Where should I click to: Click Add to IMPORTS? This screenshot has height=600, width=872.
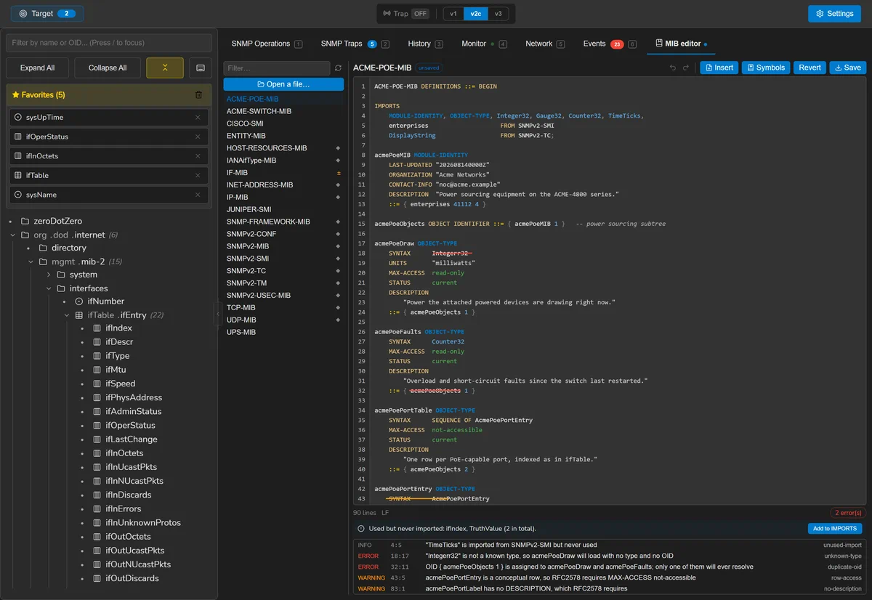pyautogui.click(x=835, y=529)
